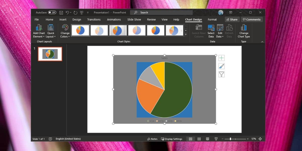Open the Chart Filters funnel button

point(221,74)
